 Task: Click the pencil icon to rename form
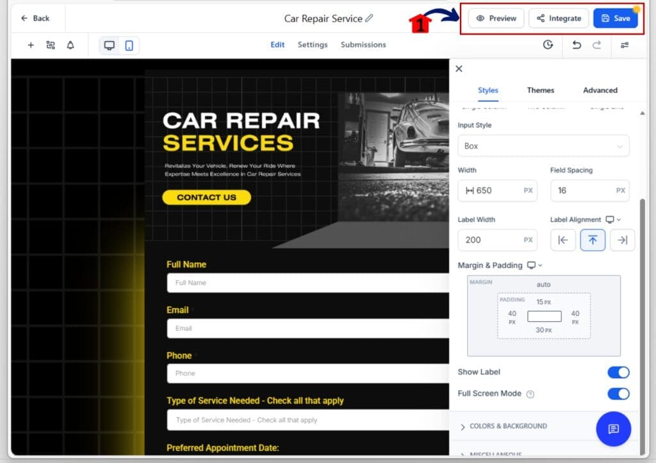click(x=369, y=19)
